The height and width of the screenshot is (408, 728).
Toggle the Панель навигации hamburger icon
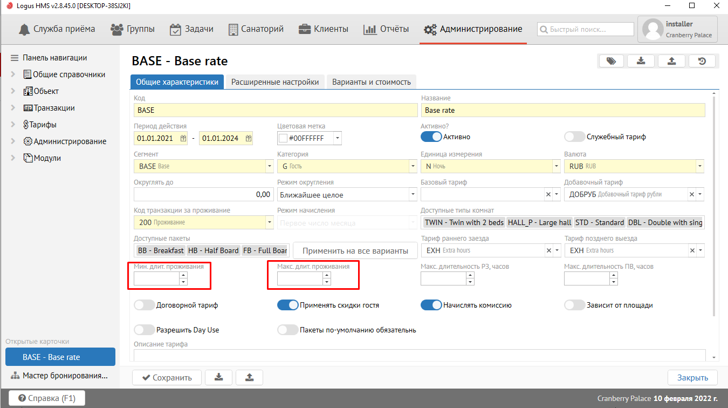click(14, 58)
